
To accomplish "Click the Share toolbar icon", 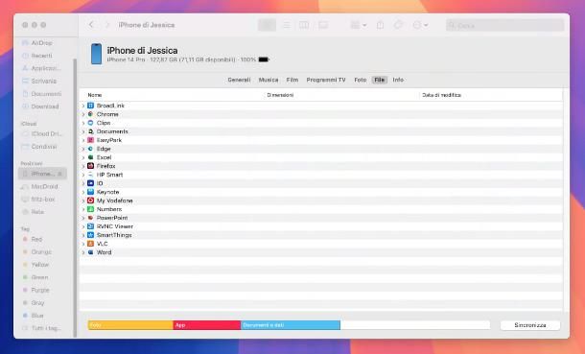I will click(x=380, y=25).
